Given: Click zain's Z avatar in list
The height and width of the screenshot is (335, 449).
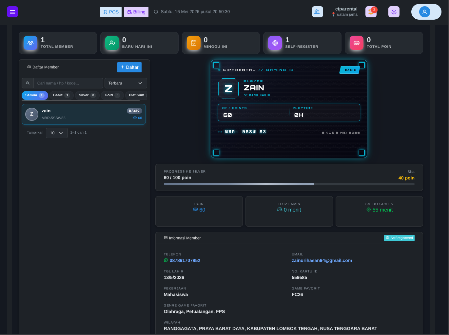Looking at the screenshot, I should coord(32,114).
